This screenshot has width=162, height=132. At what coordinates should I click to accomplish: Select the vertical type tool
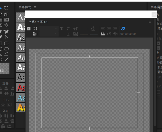click(6, 15)
